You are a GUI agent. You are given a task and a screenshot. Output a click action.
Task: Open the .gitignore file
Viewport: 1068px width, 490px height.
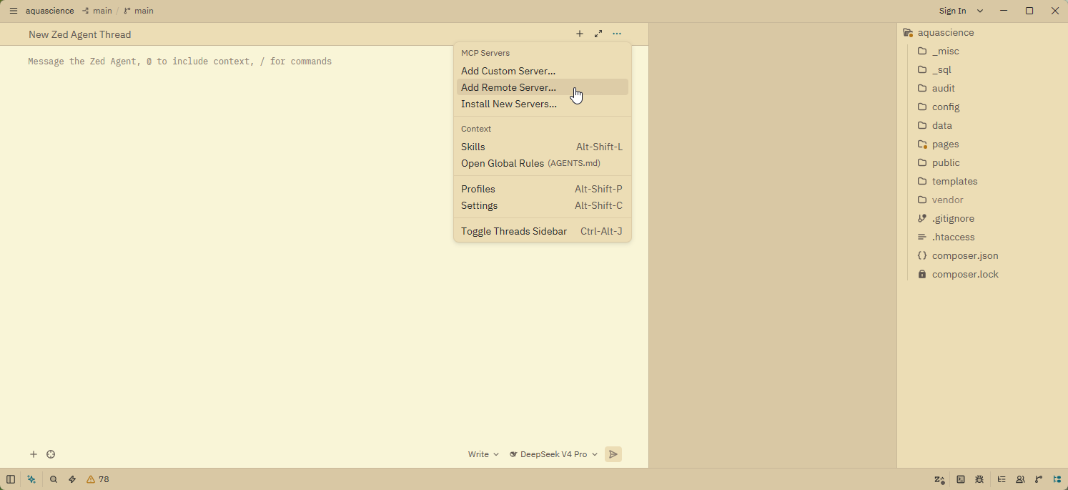point(982,218)
